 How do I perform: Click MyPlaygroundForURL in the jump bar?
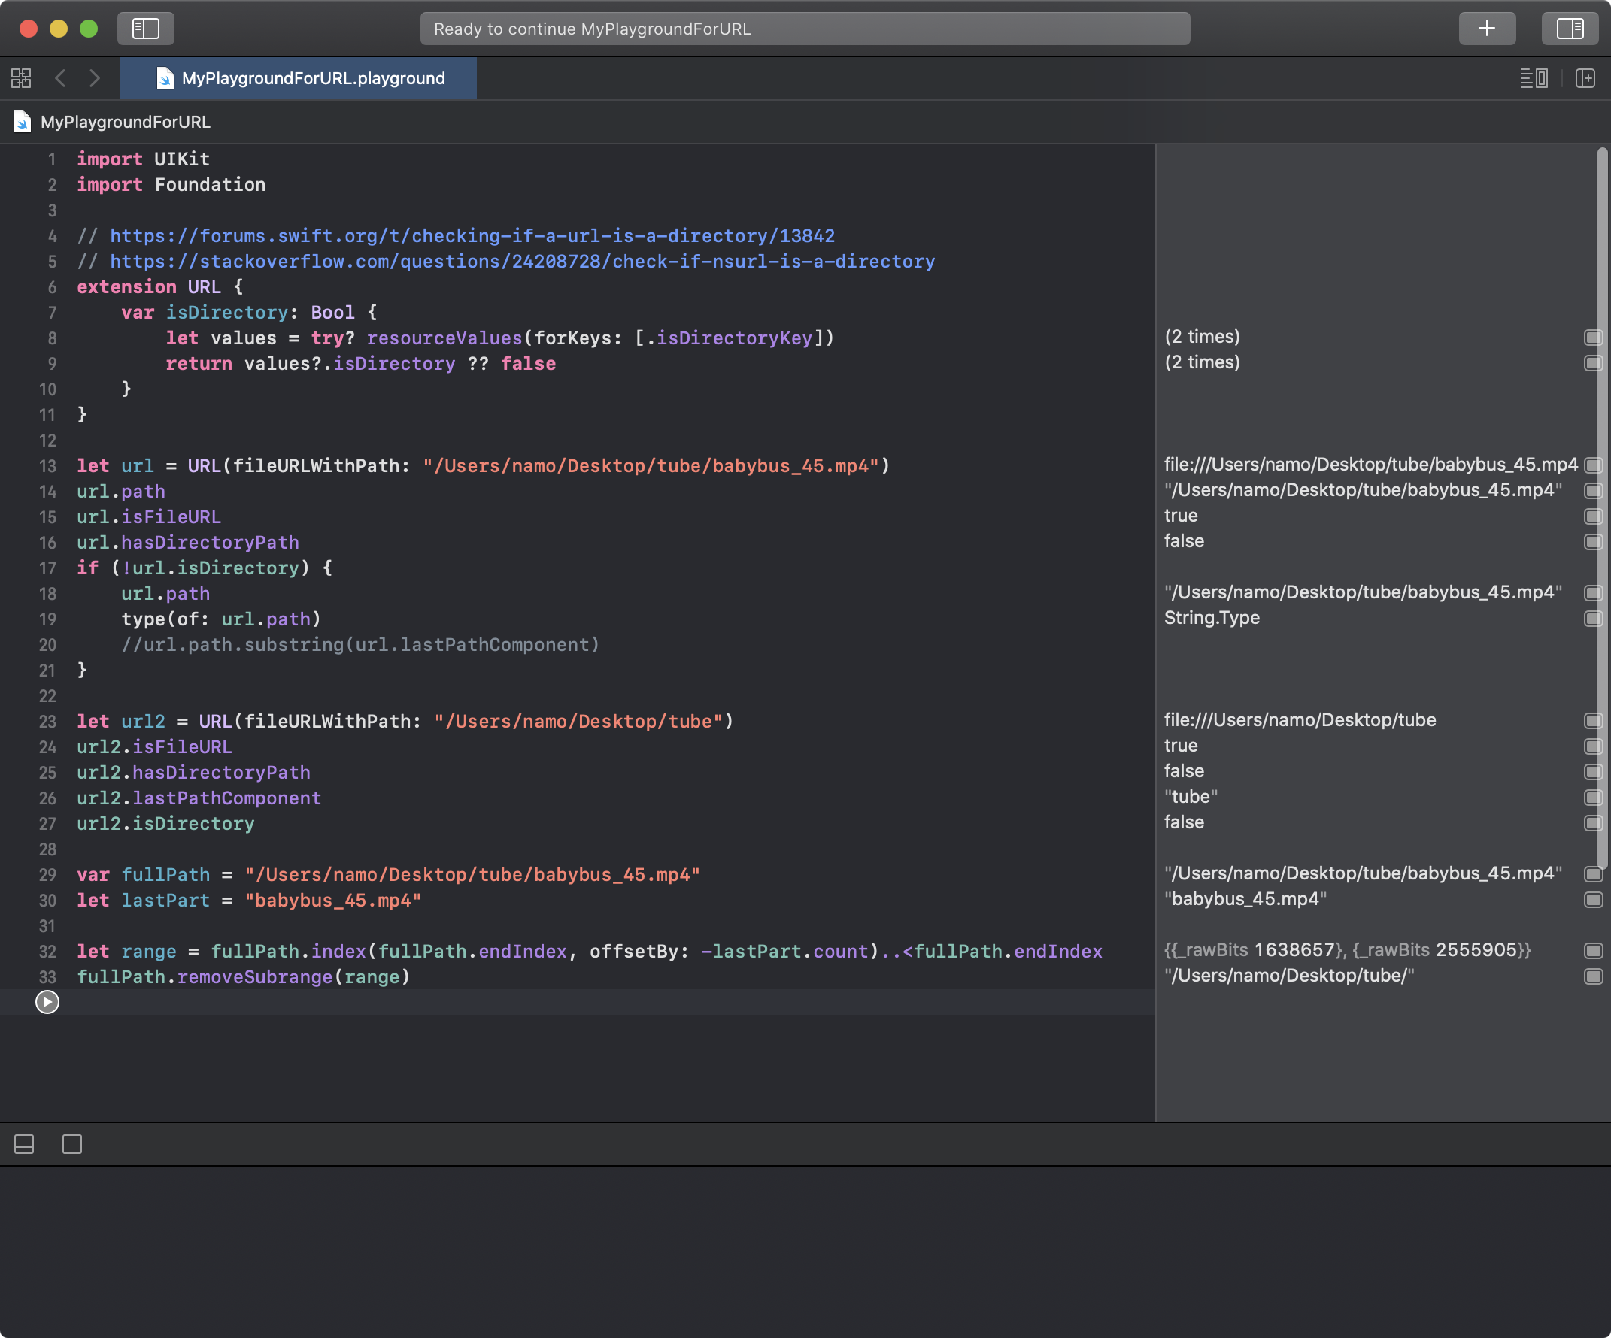click(x=124, y=122)
